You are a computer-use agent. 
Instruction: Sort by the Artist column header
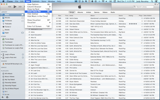click(x=79, y=15)
